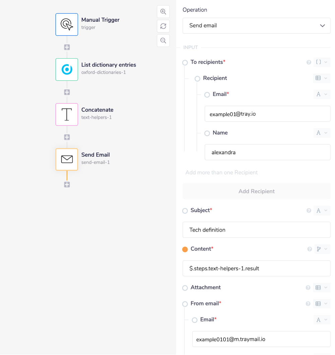
Task: Add step below Send Email connector
Action: point(67,185)
